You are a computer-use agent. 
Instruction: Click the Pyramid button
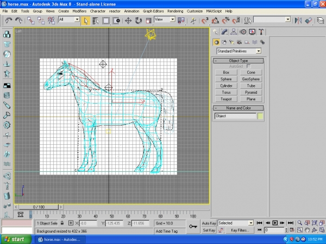pyautogui.click(x=251, y=93)
